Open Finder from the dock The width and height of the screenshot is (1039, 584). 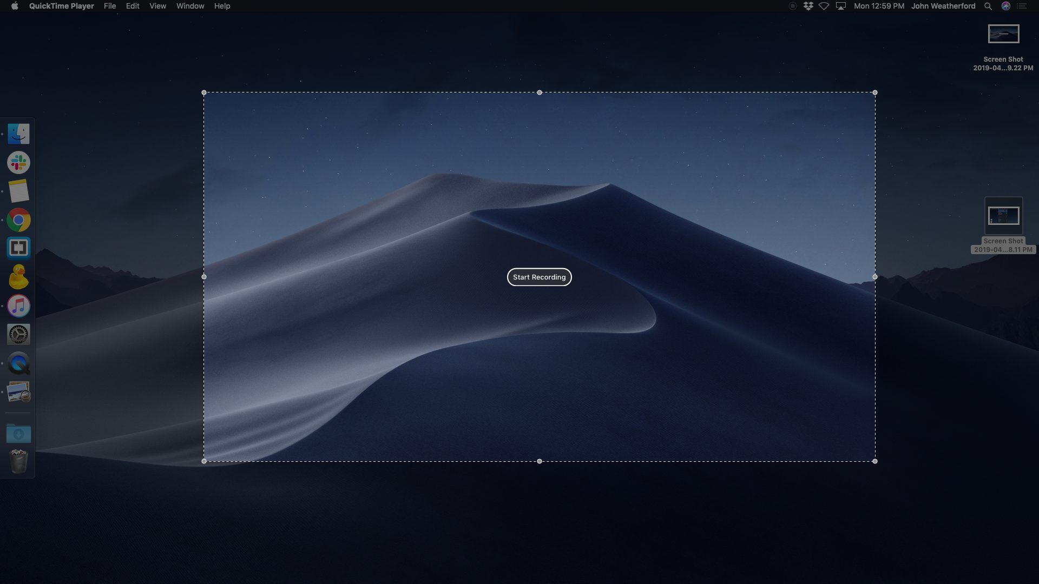(x=18, y=134)
